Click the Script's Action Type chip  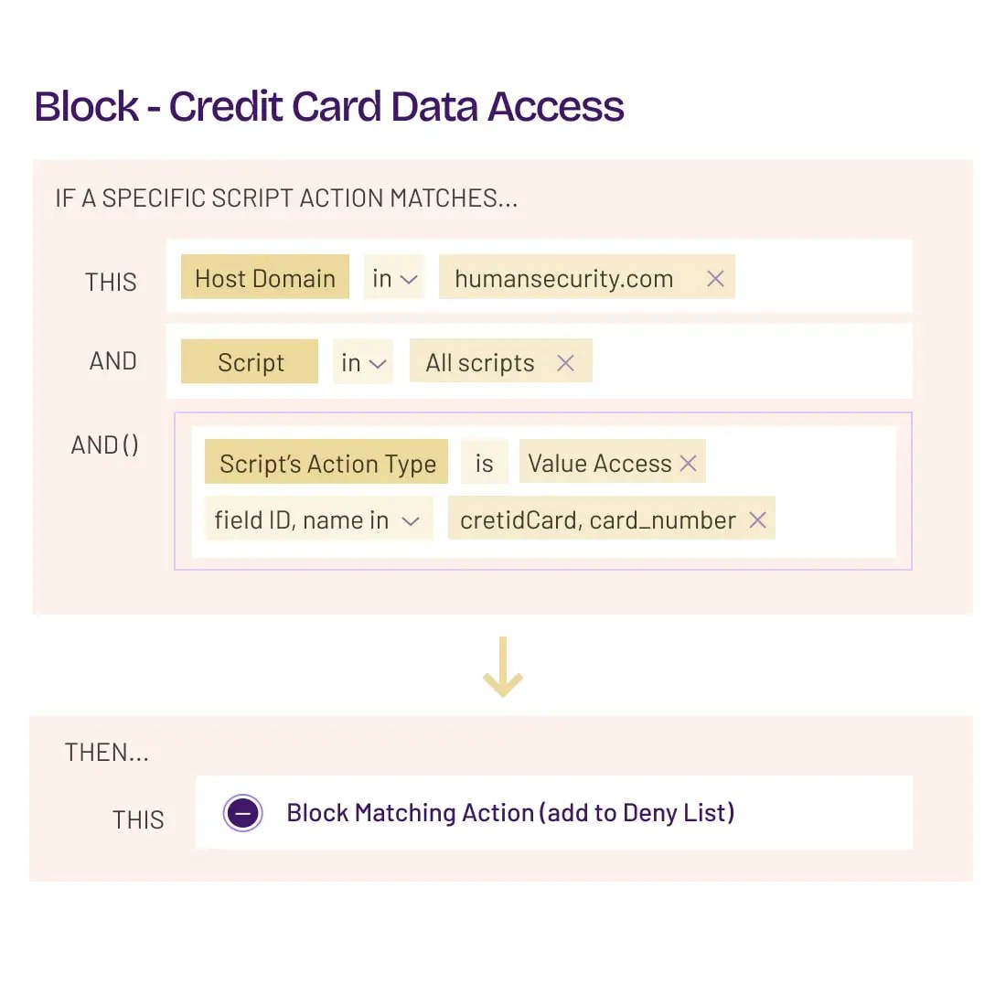click(327, 464)
